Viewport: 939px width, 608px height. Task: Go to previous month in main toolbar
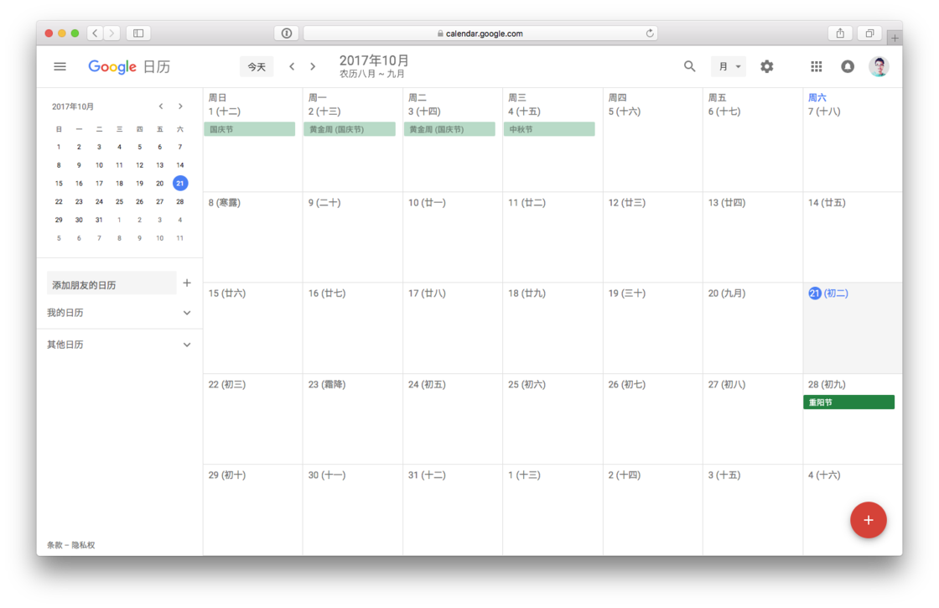(x=292, y=66)
